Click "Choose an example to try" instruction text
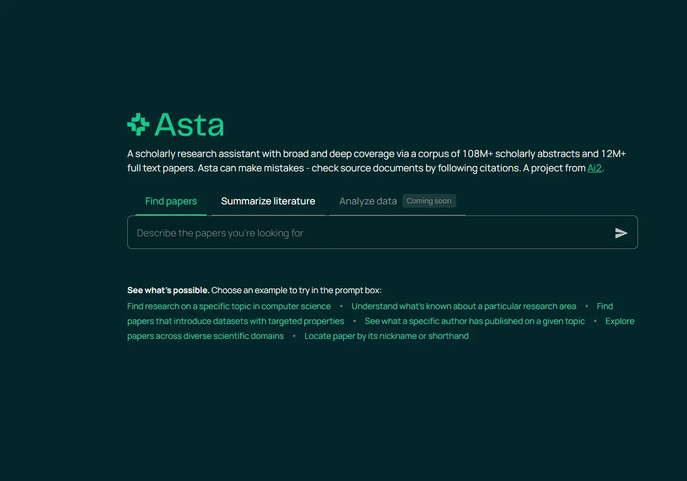This screenshot has height=481, width=687. tap(296, 290)
